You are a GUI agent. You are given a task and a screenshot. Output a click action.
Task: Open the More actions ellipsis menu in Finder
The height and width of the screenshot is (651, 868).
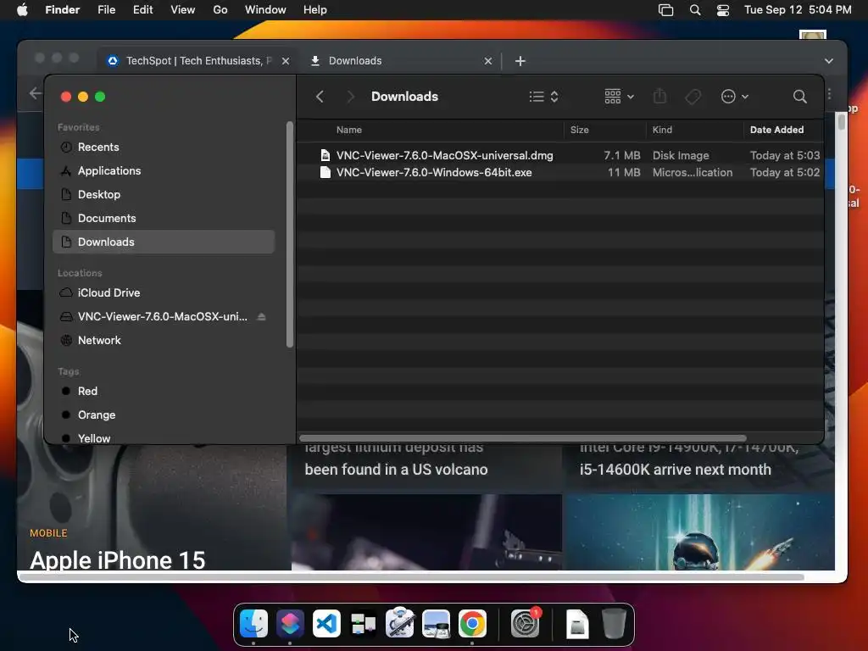(x=735, y=97)
